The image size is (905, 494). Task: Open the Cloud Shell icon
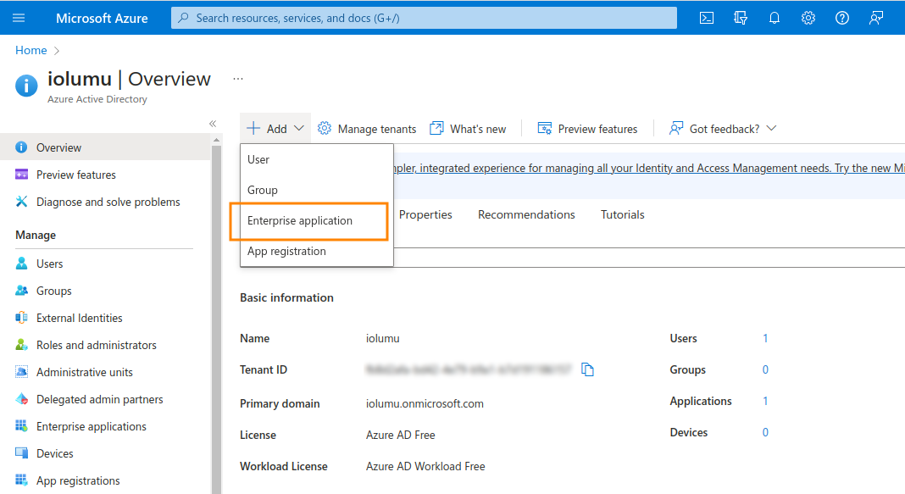click(706, 18)
